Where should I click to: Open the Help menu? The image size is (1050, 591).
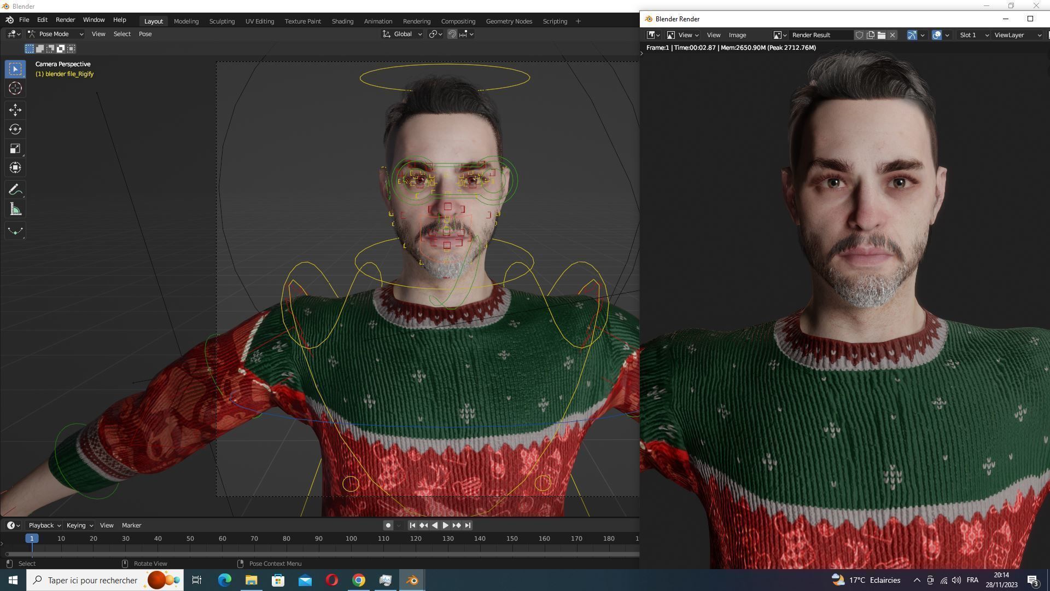coord(119,20)
